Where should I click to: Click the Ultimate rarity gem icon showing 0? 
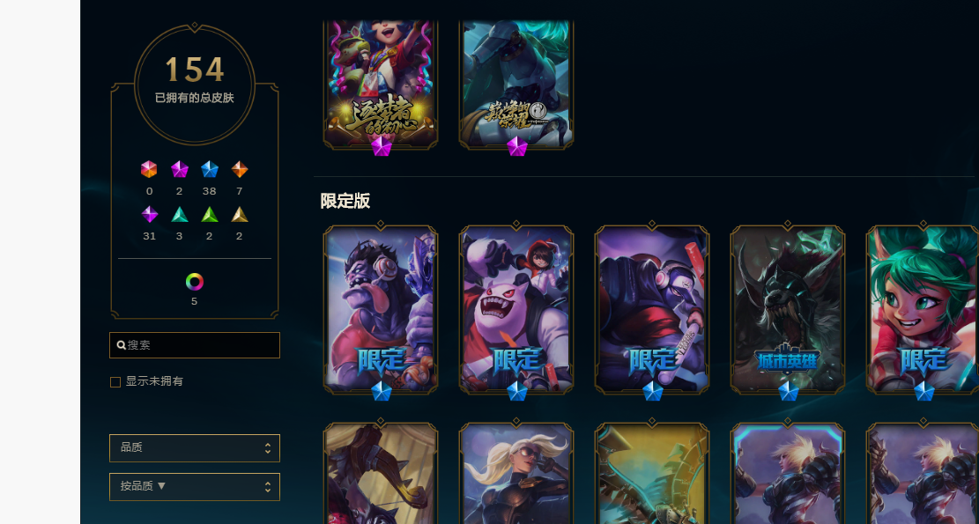pyautogui.click(x=149, y=170)
